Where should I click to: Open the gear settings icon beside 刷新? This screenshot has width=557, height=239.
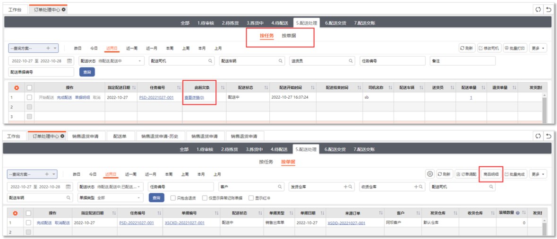[x=429, y=174]
